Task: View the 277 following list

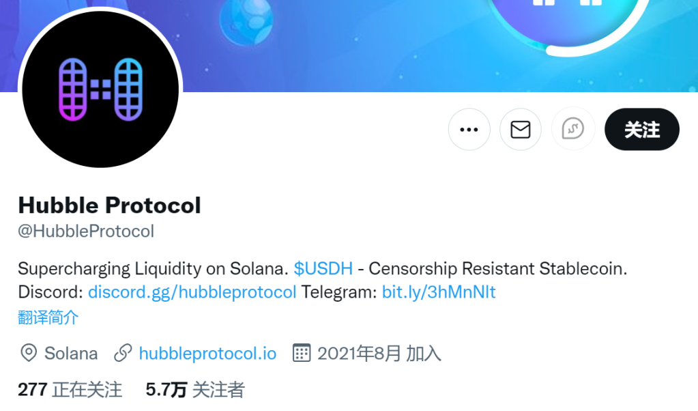Action: click(70, 390)
